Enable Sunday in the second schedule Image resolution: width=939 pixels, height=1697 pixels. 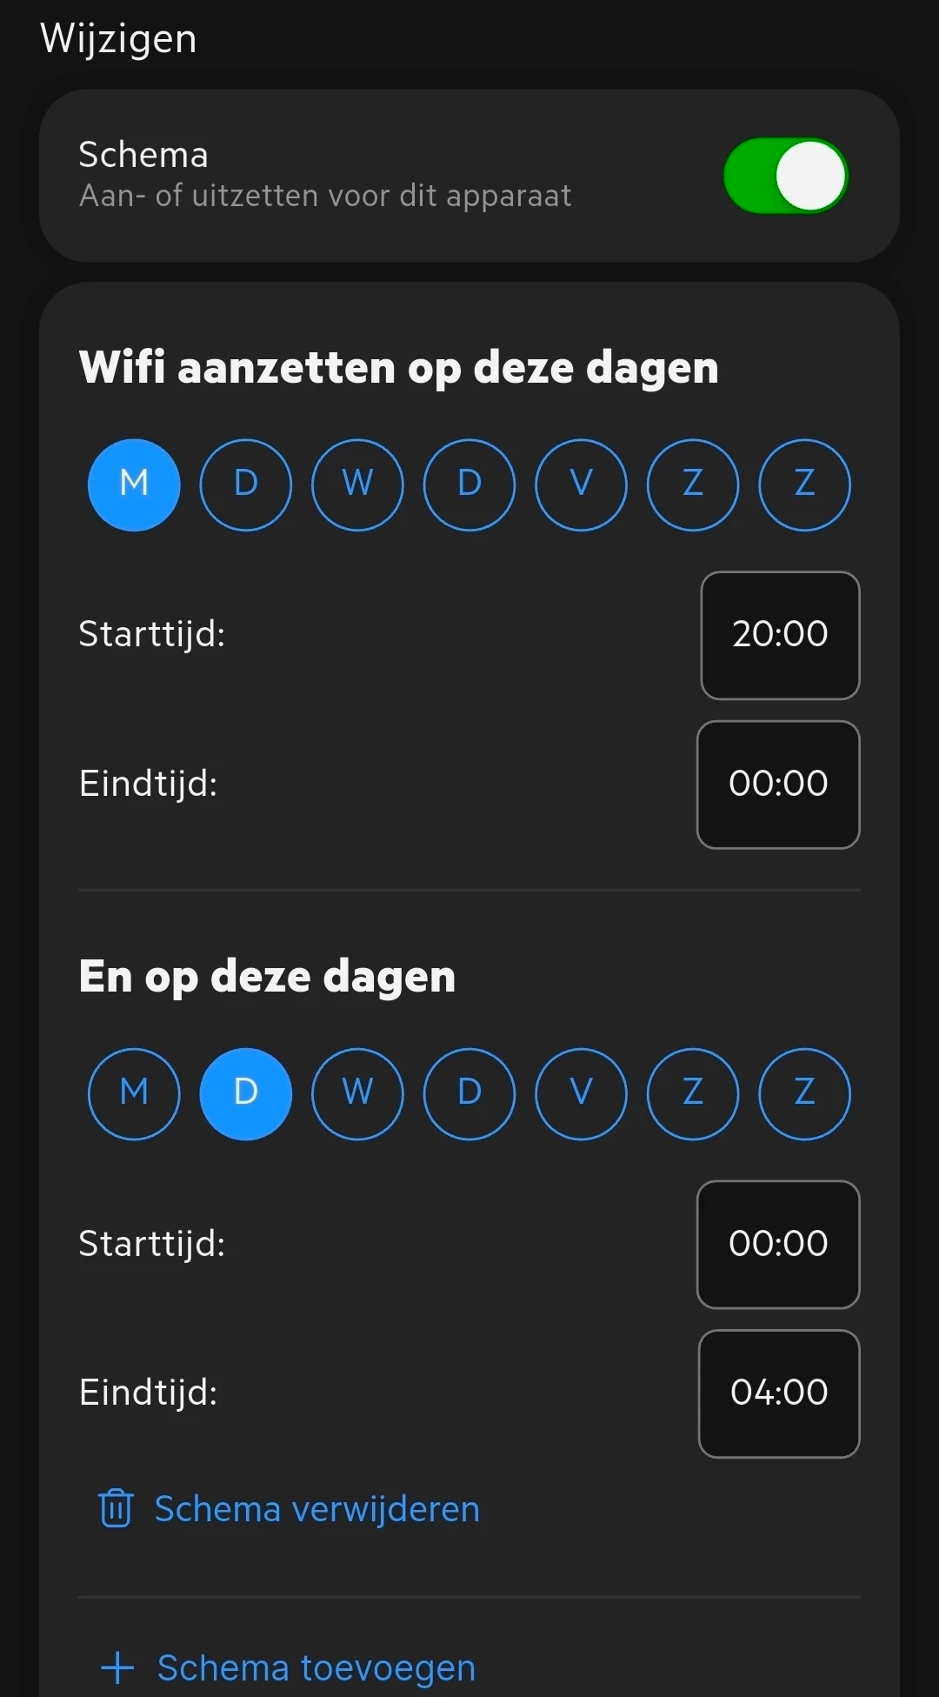[x=804, y=1093]
